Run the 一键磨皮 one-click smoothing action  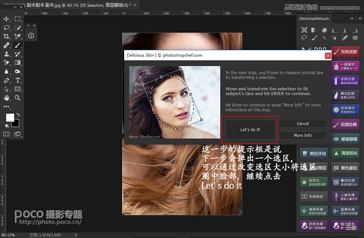345,66
